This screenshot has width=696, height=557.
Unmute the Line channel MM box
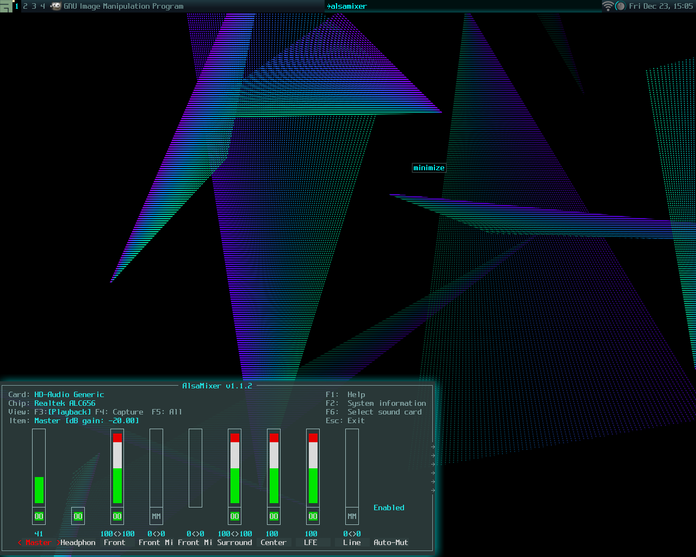coord(352,516)
